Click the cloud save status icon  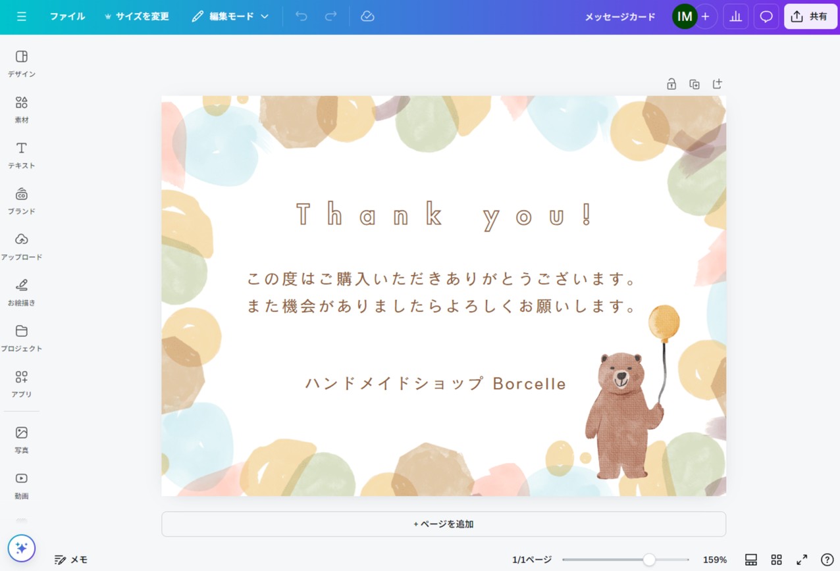coord(367,16)
